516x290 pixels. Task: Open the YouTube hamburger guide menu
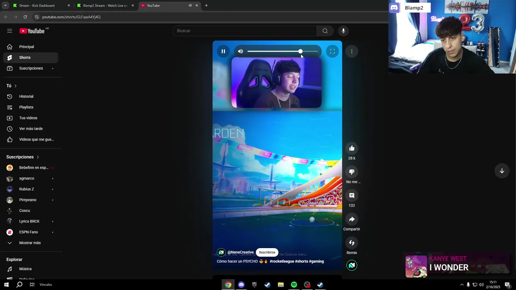click(x=10, y=31)
